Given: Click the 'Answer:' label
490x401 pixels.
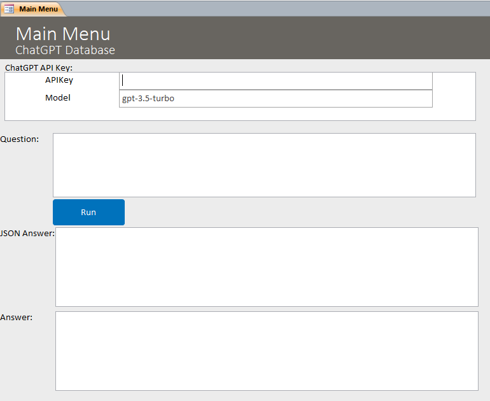Looking at the screenshot, I should [17, 317].
